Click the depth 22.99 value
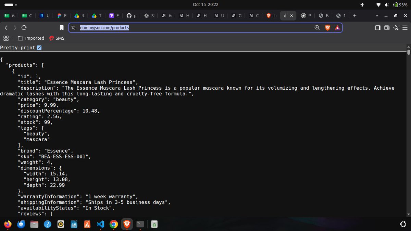 pyautogui.click(x=57, y=185)
